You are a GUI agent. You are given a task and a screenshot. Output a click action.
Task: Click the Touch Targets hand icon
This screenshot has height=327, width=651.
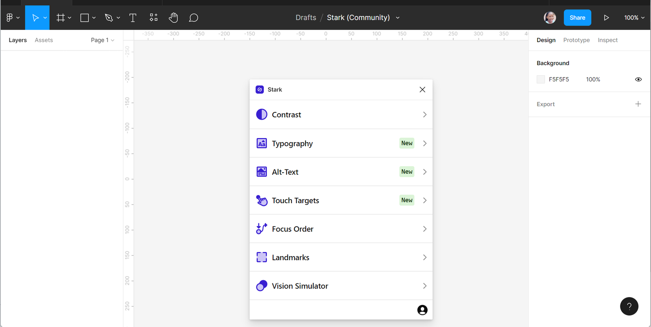click(x=262, y=200)
